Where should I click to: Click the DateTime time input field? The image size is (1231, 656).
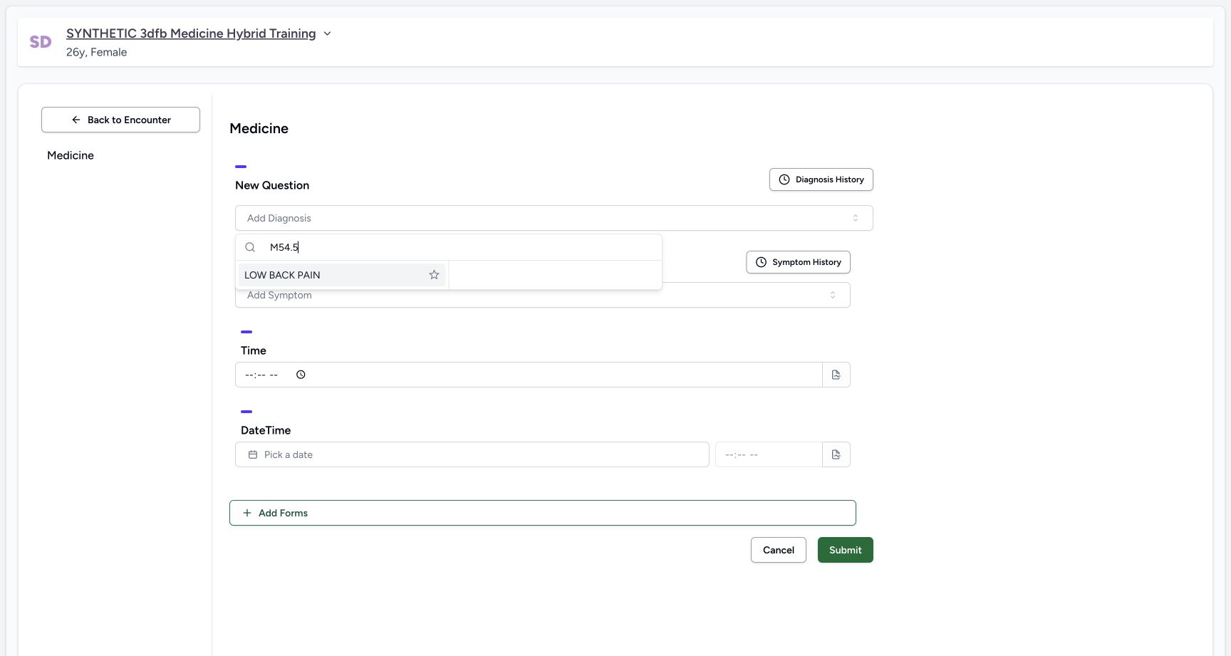769,454
